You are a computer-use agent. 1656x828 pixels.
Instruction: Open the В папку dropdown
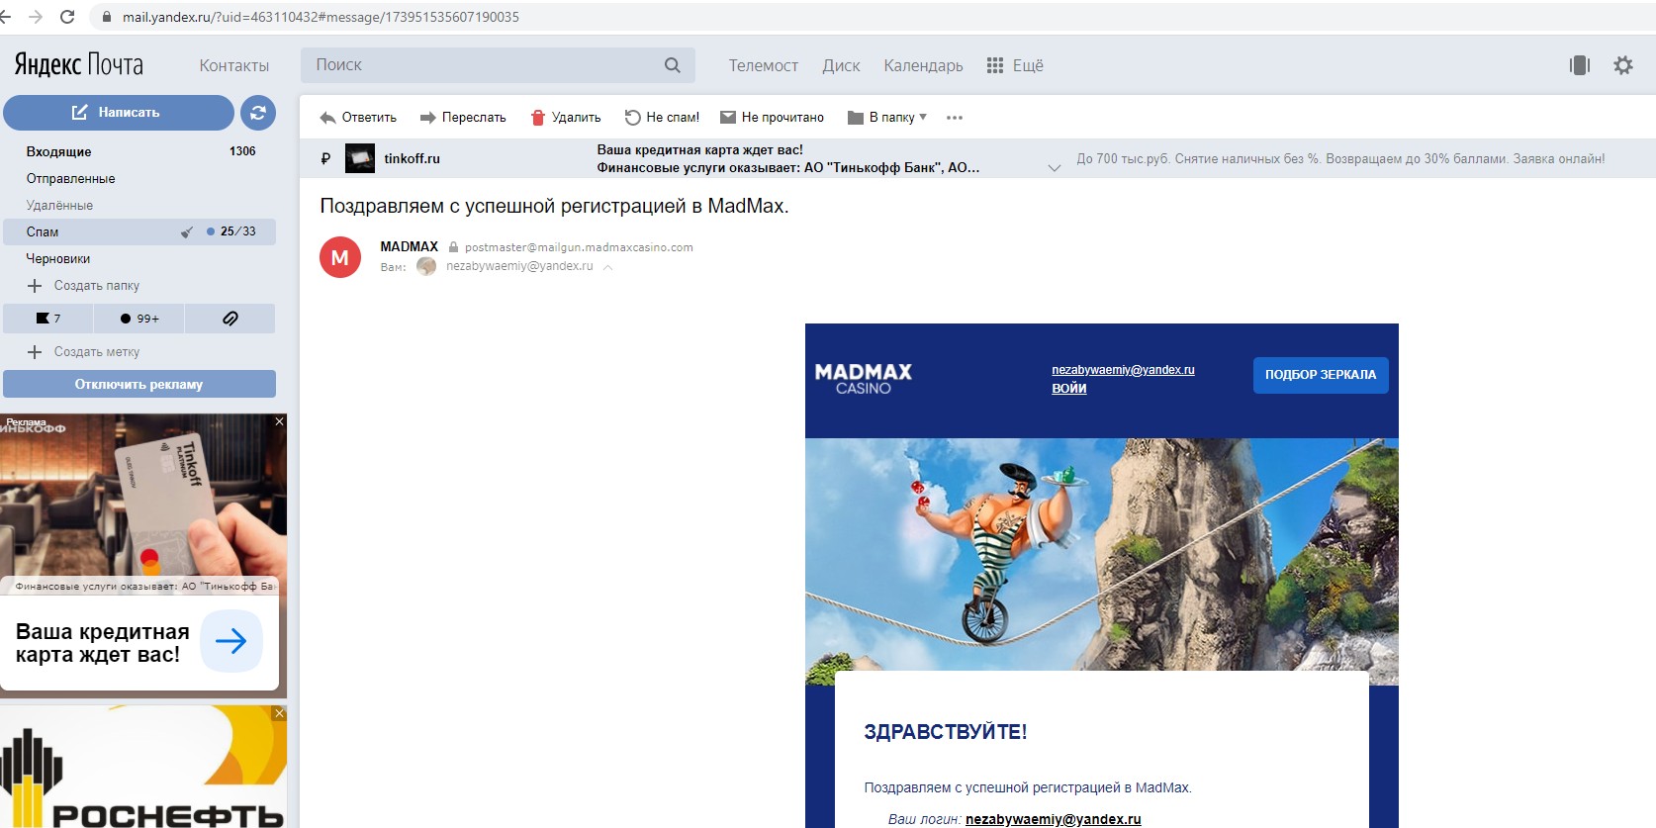(887, 118)
